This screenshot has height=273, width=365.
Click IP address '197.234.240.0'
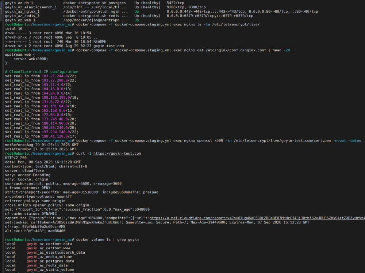click(56, 132)
